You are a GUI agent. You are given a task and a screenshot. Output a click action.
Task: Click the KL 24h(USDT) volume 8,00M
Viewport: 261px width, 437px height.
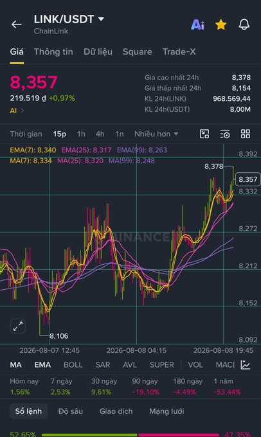pos(240,109)
